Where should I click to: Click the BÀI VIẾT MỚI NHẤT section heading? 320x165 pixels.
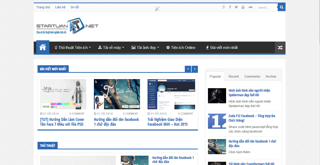pos(53,69)
